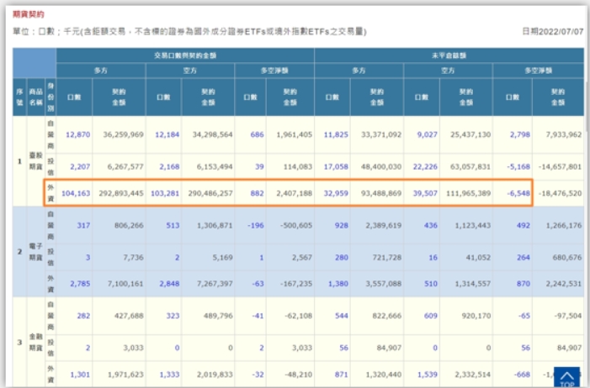
Task: Click the 104,163 foreign investor long link
Action: 76,193
